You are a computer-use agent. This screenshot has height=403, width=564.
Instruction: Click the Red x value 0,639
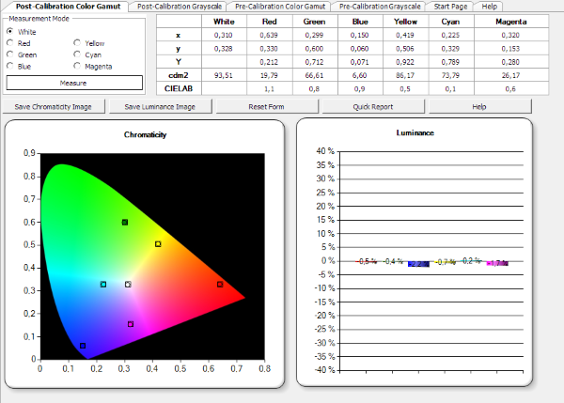(x=269, y=36)
